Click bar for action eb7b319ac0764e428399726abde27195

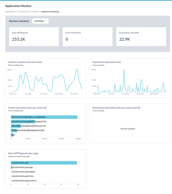pyautogui.click(x=23, y=122)
